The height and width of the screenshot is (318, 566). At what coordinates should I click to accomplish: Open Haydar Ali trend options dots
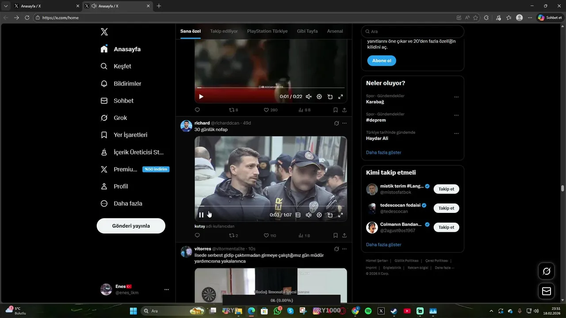456,133
